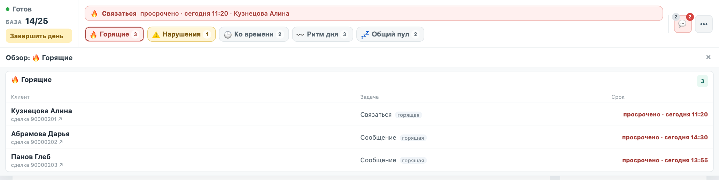
Task: Click the Горящие section heading in the card
Action: pos(32,80)
